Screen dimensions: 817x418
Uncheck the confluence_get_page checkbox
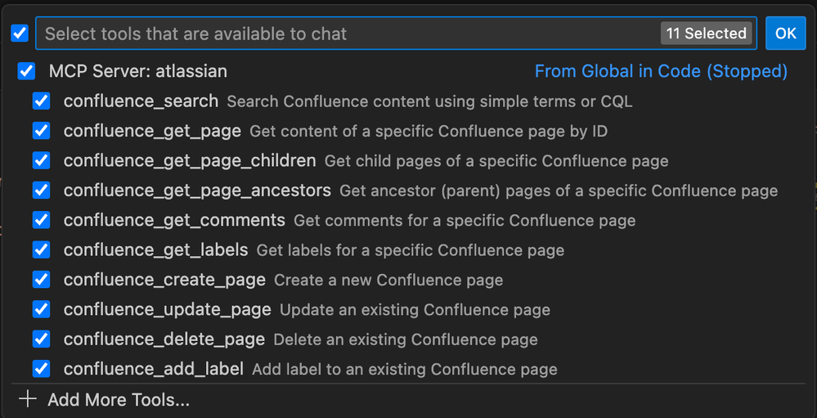pos(41,131)
